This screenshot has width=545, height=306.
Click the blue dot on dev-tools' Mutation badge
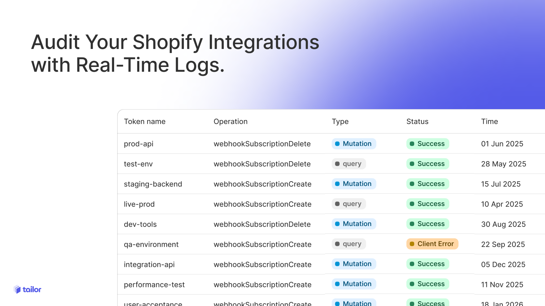337,224
